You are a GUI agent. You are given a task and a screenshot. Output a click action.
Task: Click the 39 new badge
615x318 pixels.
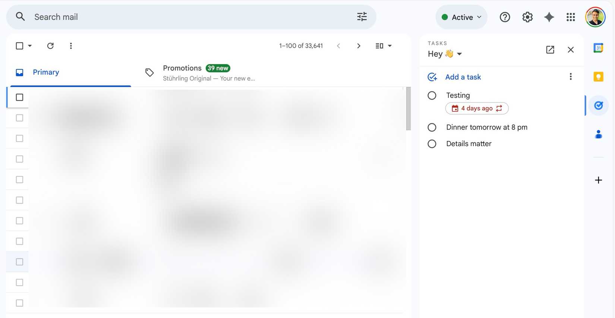tap(218, 68)
